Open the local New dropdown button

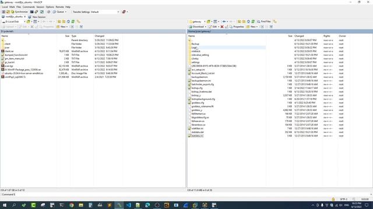62,27
